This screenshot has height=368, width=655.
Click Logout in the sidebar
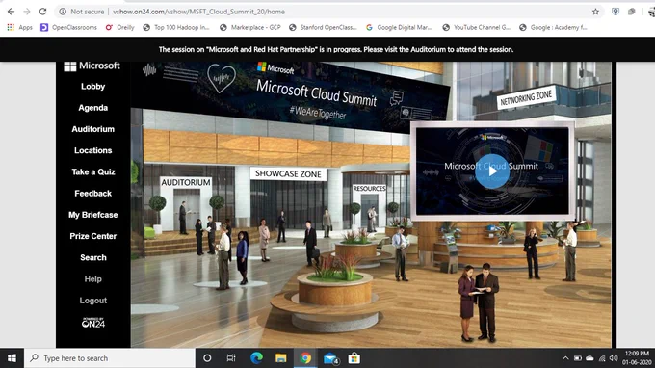coord(92,301)
